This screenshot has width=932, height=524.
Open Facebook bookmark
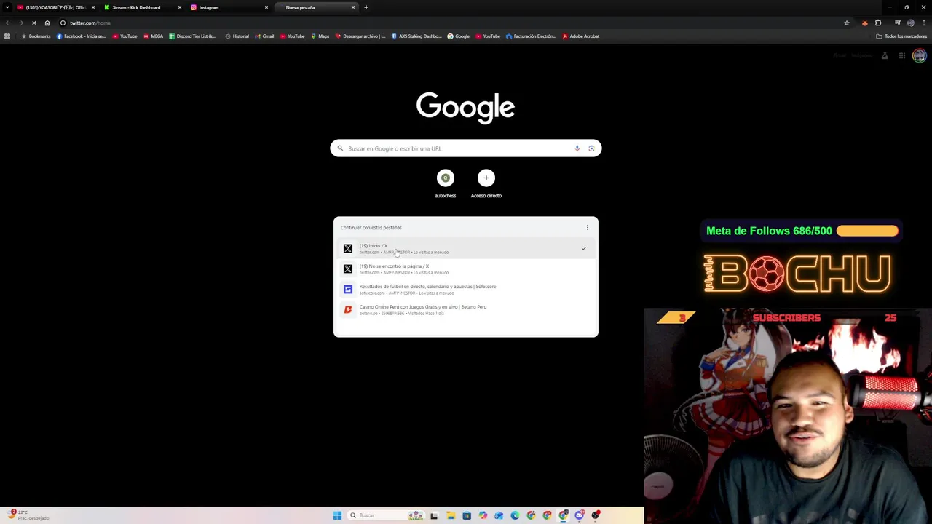pos(81,36)
